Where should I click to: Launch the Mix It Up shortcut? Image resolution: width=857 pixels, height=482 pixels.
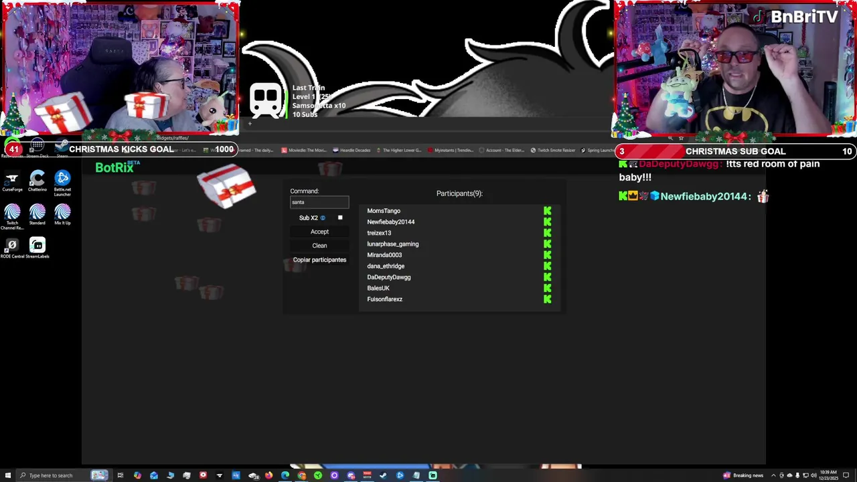click(62, 214)
